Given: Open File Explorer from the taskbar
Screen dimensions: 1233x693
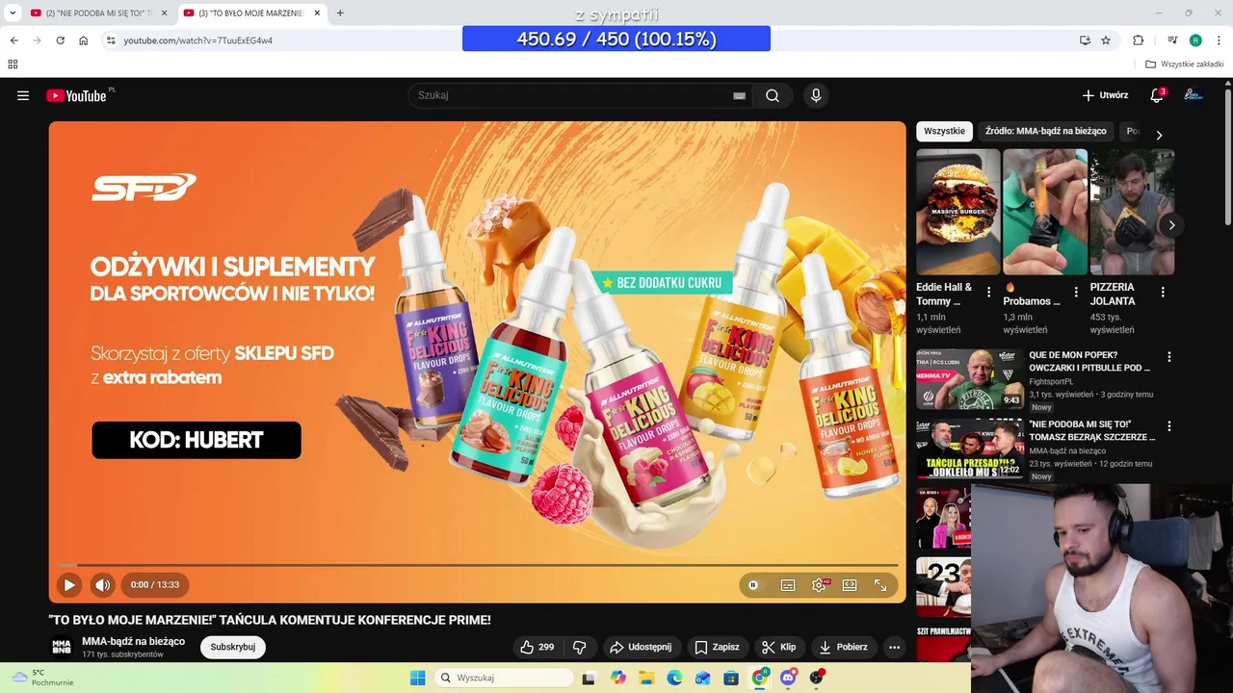Looking at the screenshot, I should [x=646, y=678].
